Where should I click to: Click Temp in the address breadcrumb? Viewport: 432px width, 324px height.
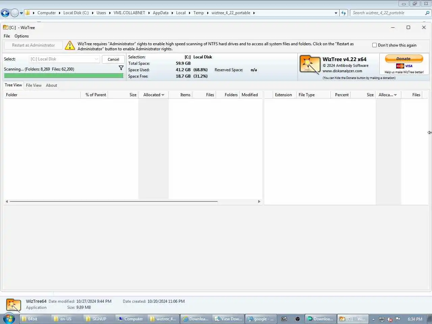click(198, 13)
